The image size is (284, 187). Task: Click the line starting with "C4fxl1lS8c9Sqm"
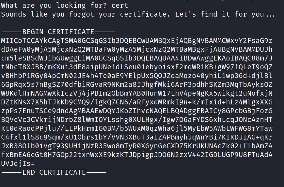point(136,137)
